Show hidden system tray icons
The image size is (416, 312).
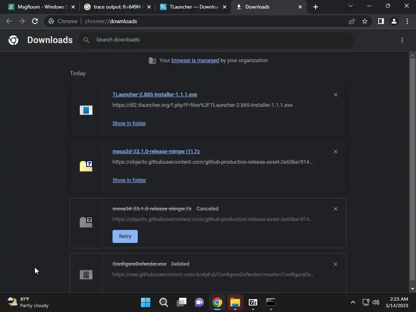point(353,302)
